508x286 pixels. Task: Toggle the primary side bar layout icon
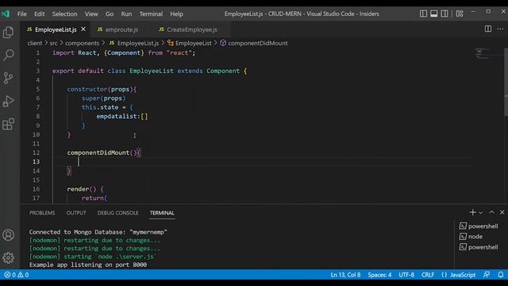[423, 14]
